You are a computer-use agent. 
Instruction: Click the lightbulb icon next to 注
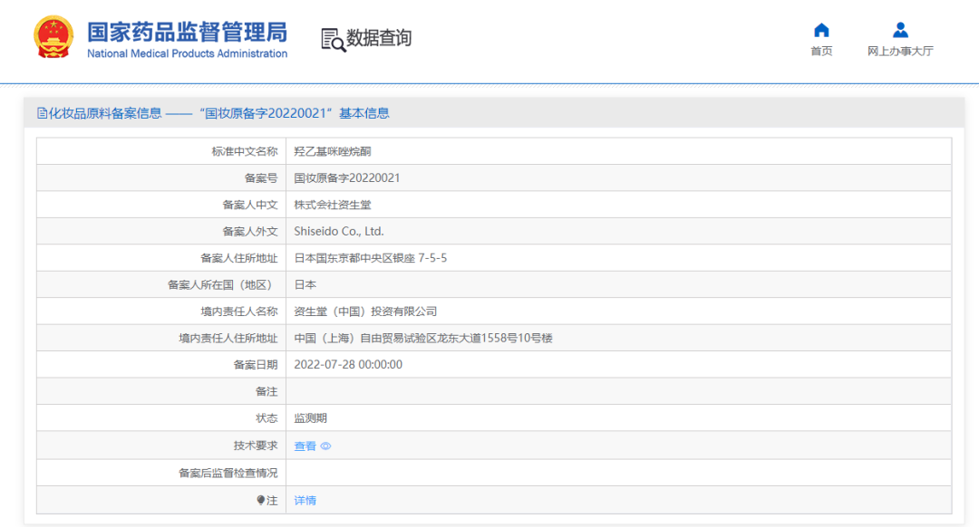261,500
